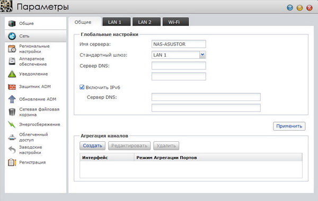This screenshot has width=318, height=201.
Task: Open Сетевая файловая корзина trash icon
Action: pyautogui.click(x=12, y=112)
